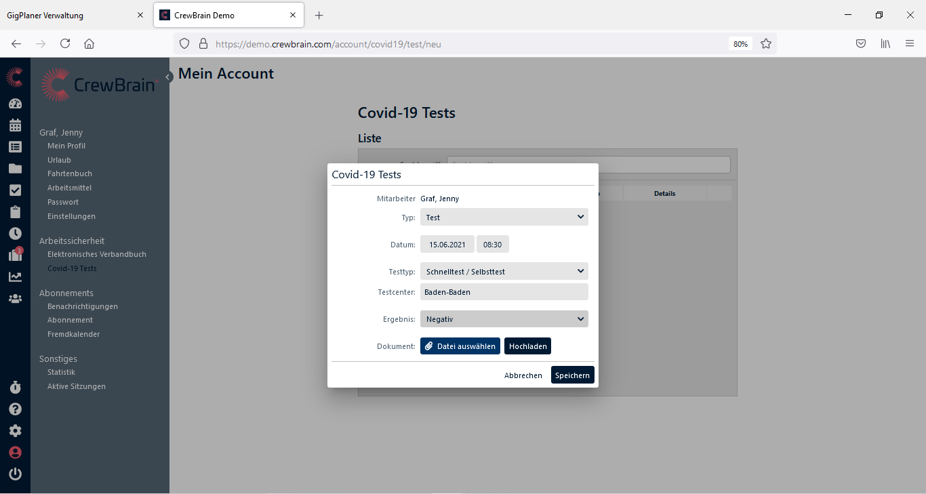Click the folder icon in left sidebar

pos(15,169)
